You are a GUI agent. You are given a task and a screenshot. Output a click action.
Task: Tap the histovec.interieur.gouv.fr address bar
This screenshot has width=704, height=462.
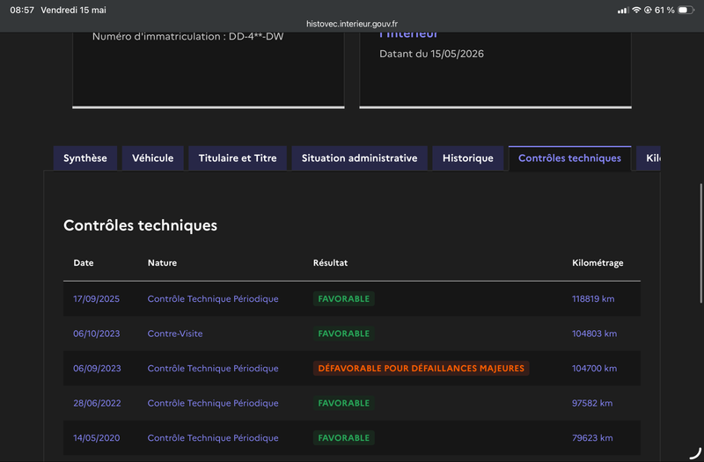[x=352, y=24]
